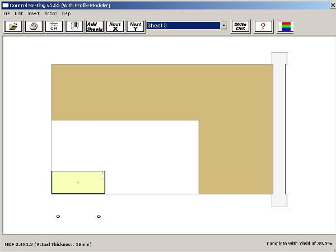Click the Add Sheets toolbar button

(94, 26)
